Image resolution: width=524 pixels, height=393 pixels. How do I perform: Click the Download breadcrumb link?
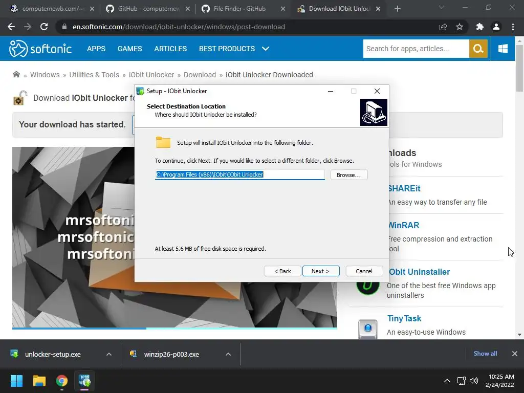point(200,75)
